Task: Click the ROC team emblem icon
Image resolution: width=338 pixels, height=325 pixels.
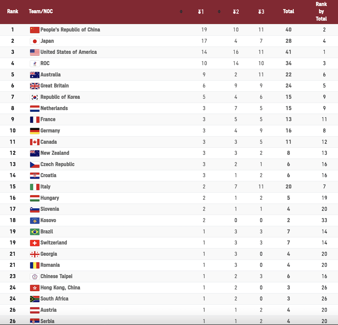Action: click(35, 63)
